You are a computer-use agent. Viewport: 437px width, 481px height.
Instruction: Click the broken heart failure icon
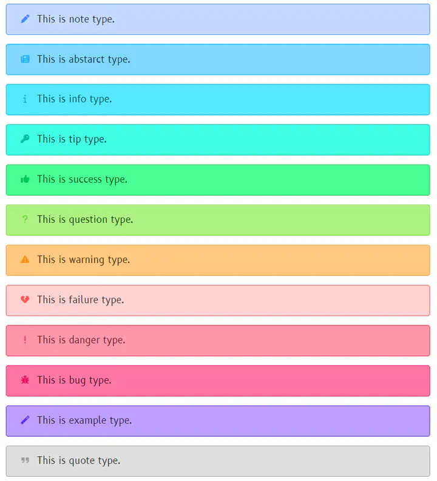point(25,299)
